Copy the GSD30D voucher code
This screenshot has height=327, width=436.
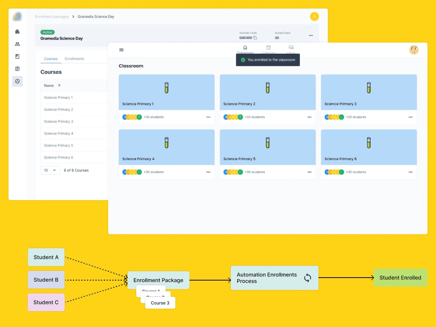pos(255,38)
